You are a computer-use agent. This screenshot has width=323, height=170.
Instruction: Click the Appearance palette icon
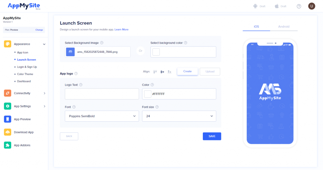coord(8,44)
